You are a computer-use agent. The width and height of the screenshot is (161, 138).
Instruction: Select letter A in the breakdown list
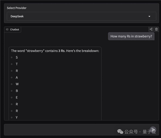17,77
